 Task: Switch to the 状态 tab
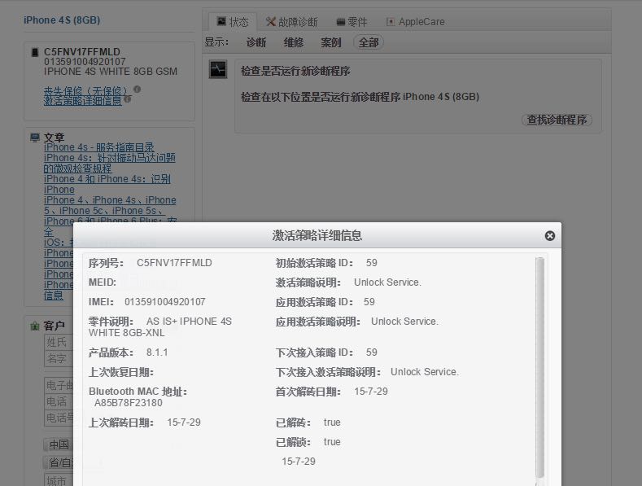coord(233,22)
